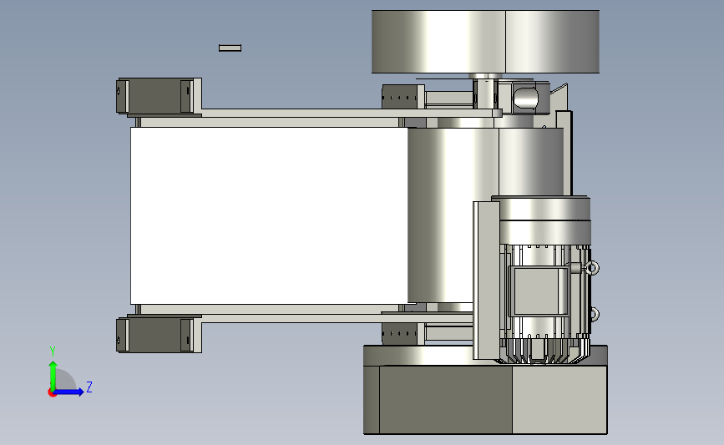Select the square terminal box on motor

(x=538, y=291)
